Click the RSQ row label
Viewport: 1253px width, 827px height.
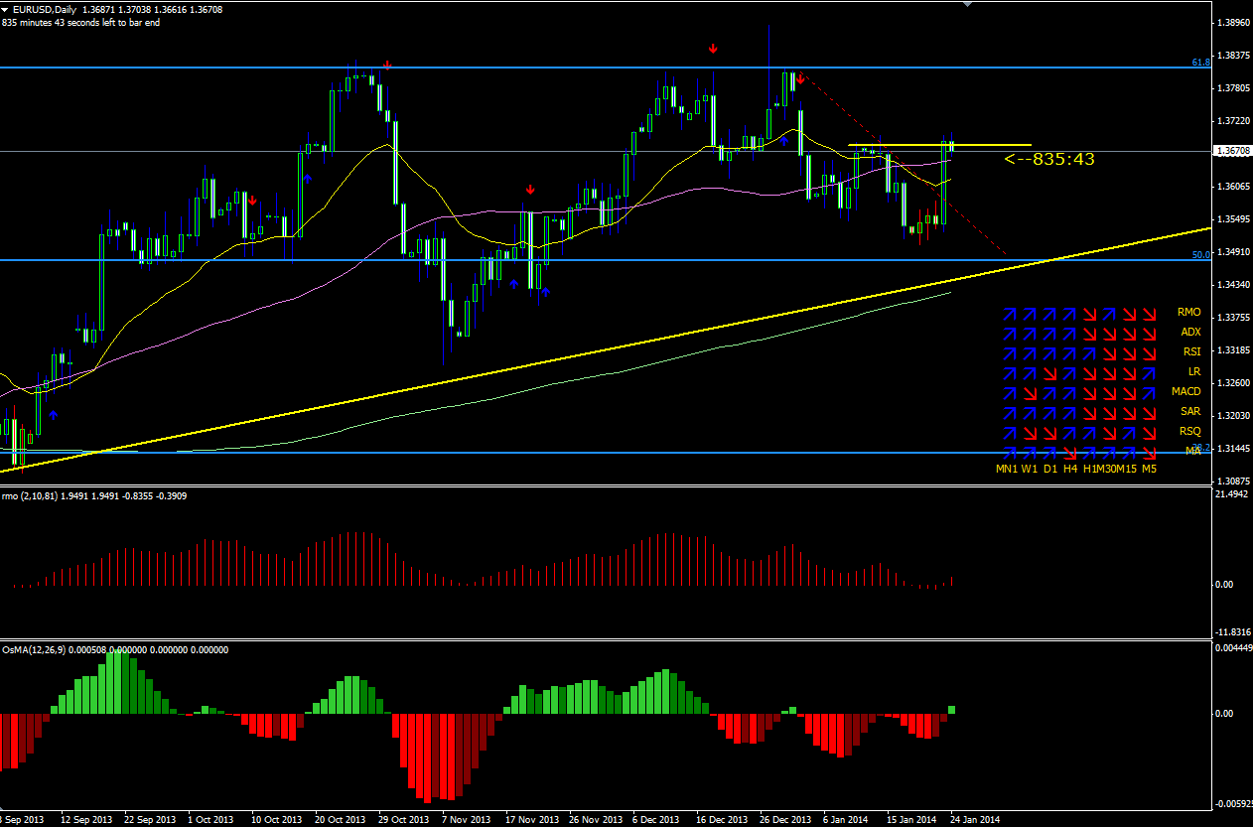(1190, 431)
